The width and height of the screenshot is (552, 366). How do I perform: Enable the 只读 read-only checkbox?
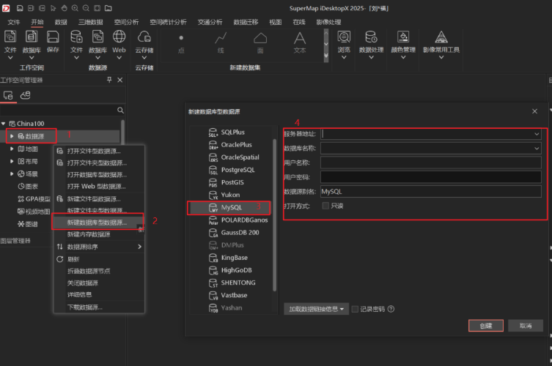(325, 206)
